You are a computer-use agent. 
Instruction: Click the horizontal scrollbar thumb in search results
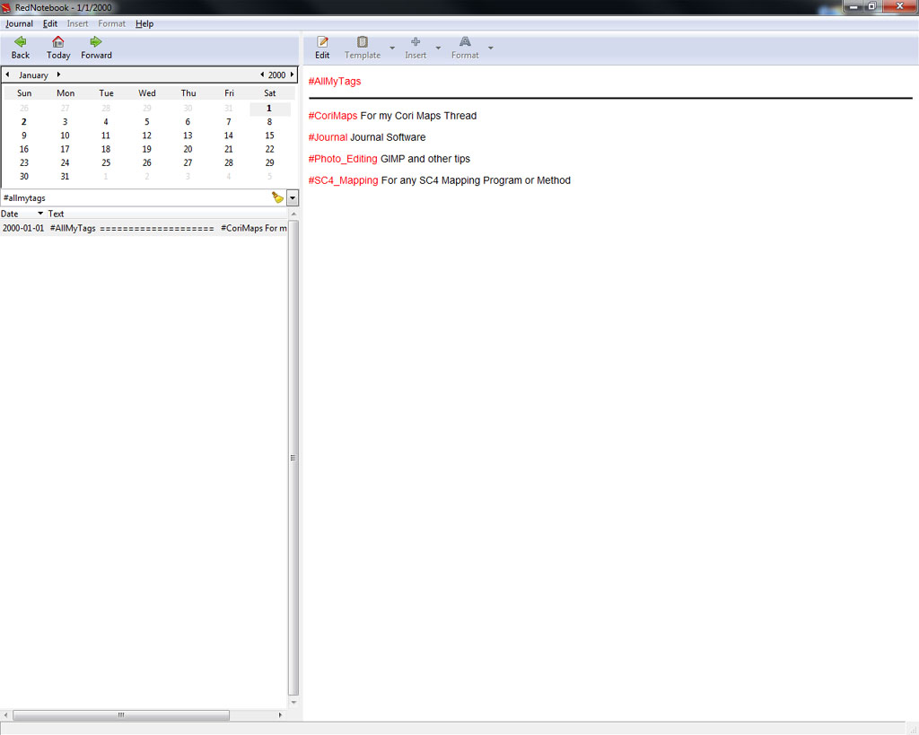point(121,715)
